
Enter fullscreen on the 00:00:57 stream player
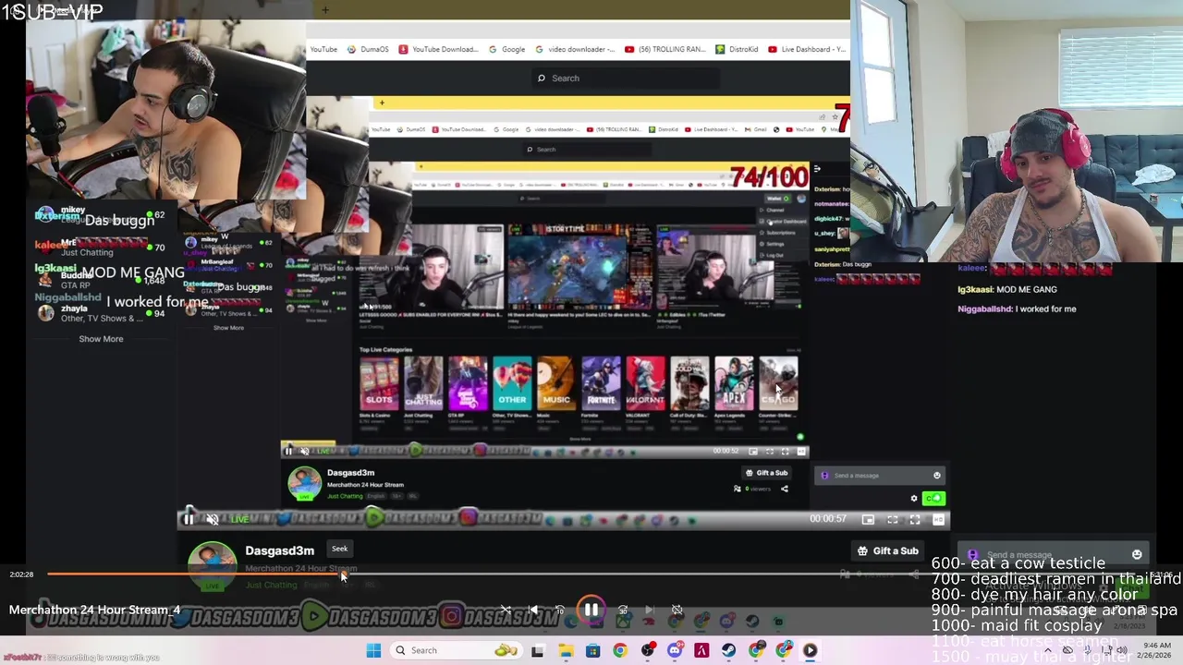tap(915, 519)
